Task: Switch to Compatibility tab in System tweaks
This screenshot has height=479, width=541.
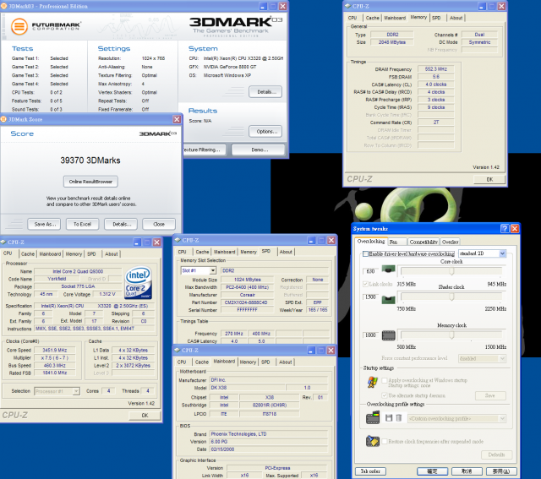Action: (424, 242)
